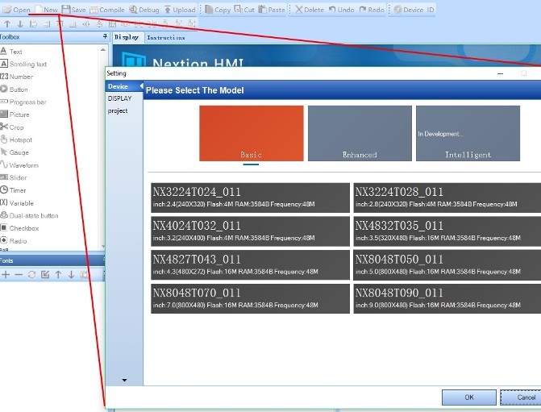Click Copy in the toolbar
The image size is (541, 412).
tap(218, 10)
